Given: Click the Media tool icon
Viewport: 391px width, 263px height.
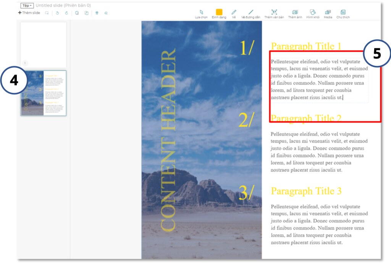Looking at the screenshot, I should pyautogui.click(x=328, y=13).
